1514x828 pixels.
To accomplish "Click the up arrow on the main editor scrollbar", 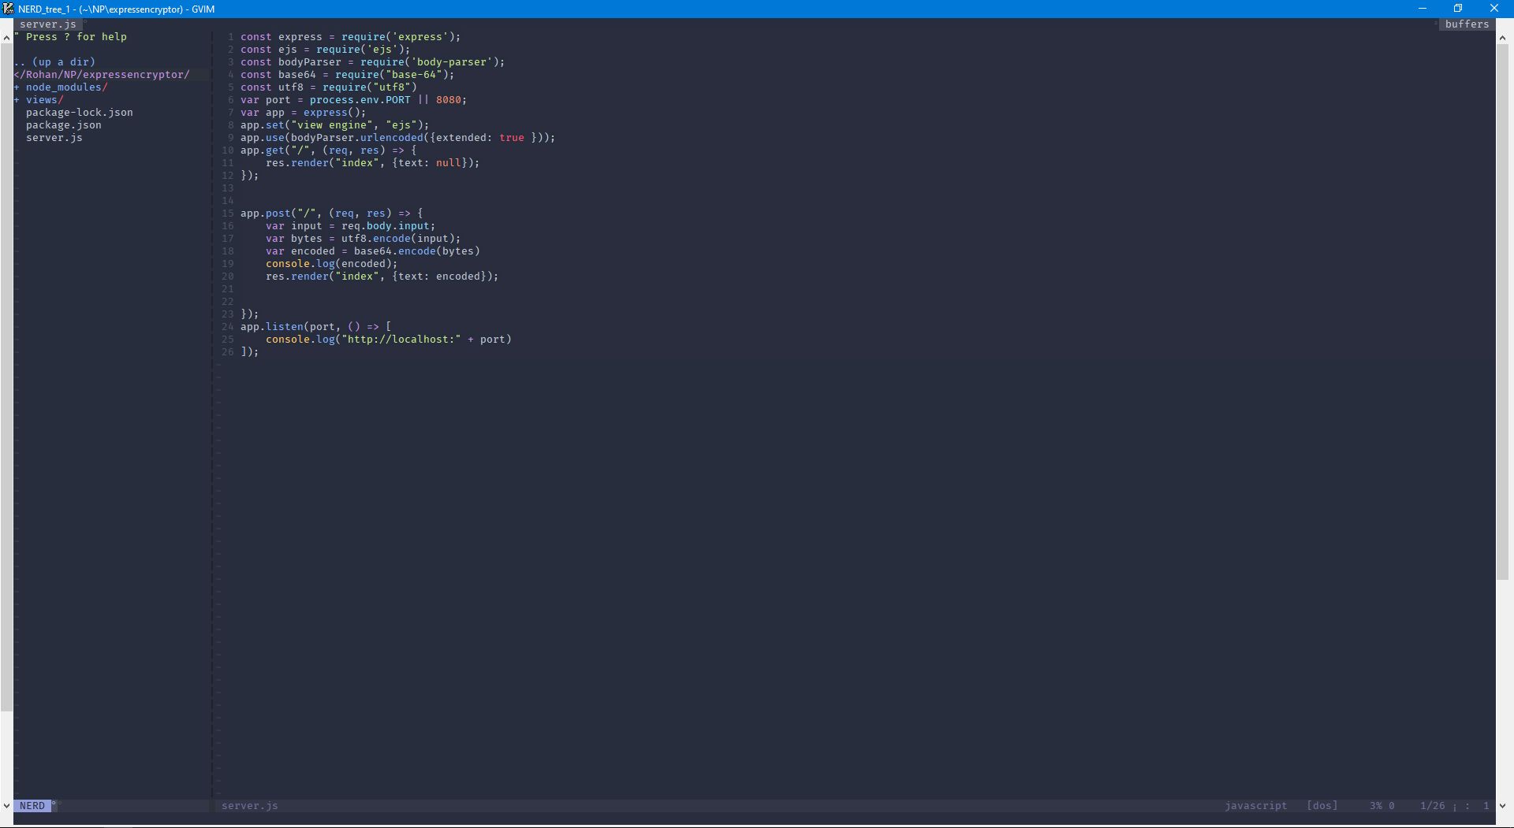I will 1503,38.
